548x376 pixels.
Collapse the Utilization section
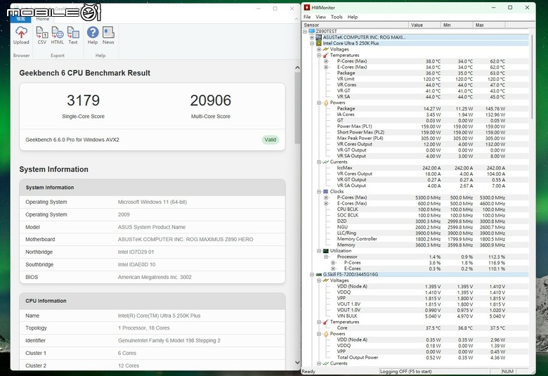coord(319,251)
